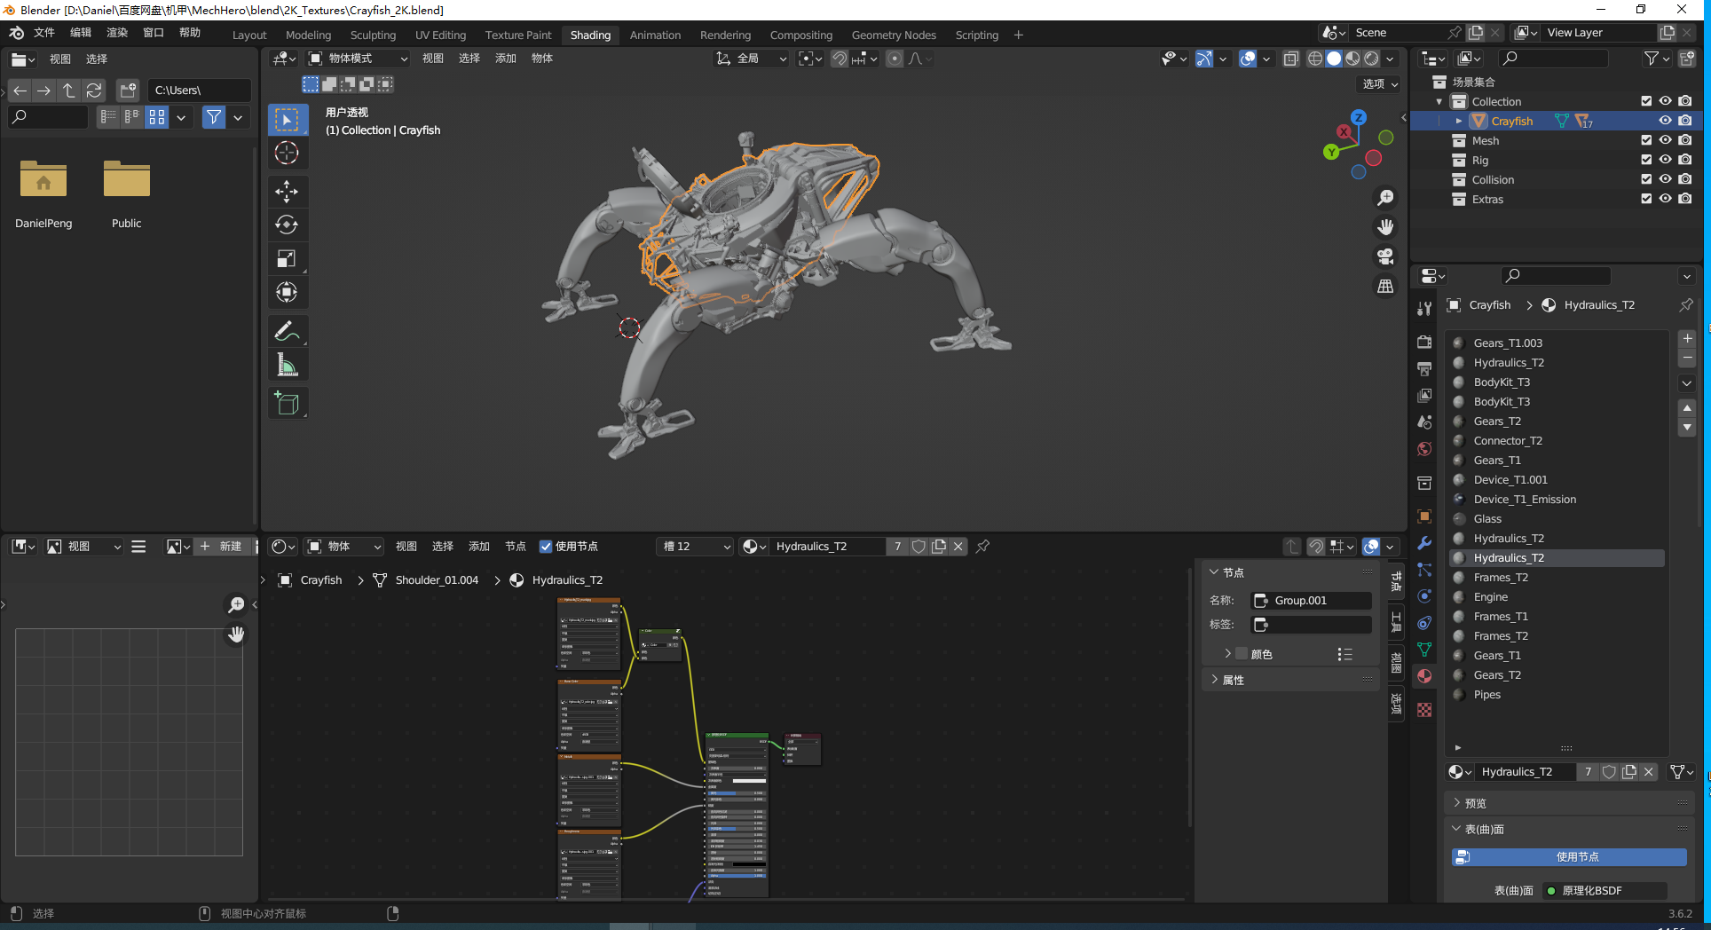Select the Engine material slot
This screenshot has height=930, width=1711.
(1490, 597)
